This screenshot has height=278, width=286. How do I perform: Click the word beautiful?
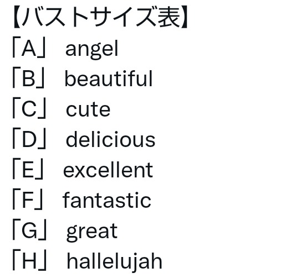(109, 78)
